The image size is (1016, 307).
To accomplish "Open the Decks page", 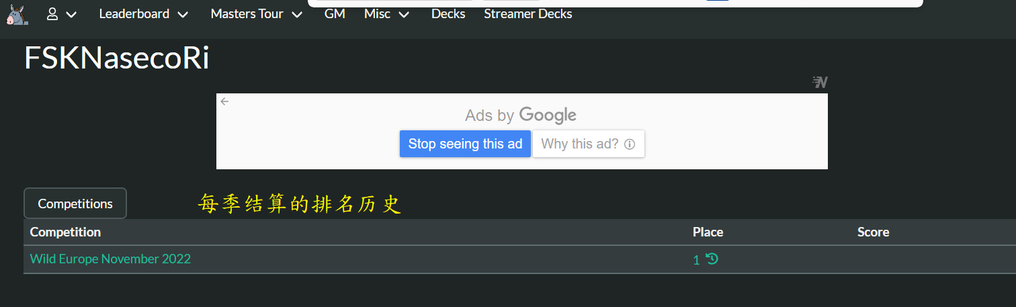I will (x=448, y=13).
